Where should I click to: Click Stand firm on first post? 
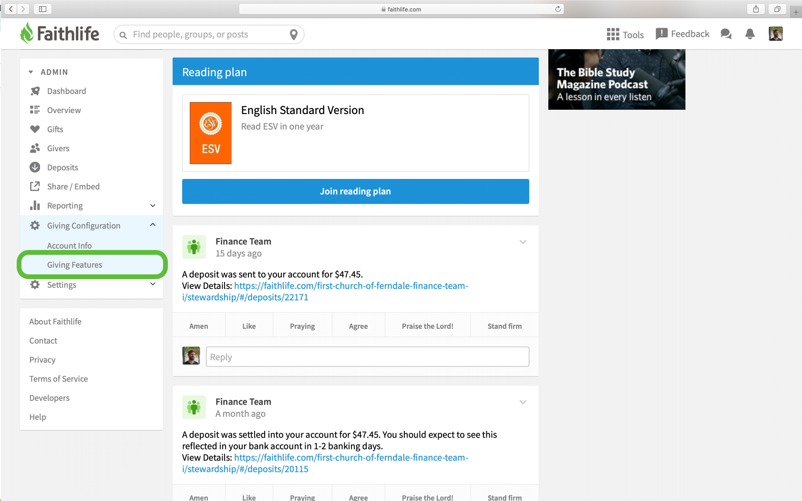tap(504, 326)
